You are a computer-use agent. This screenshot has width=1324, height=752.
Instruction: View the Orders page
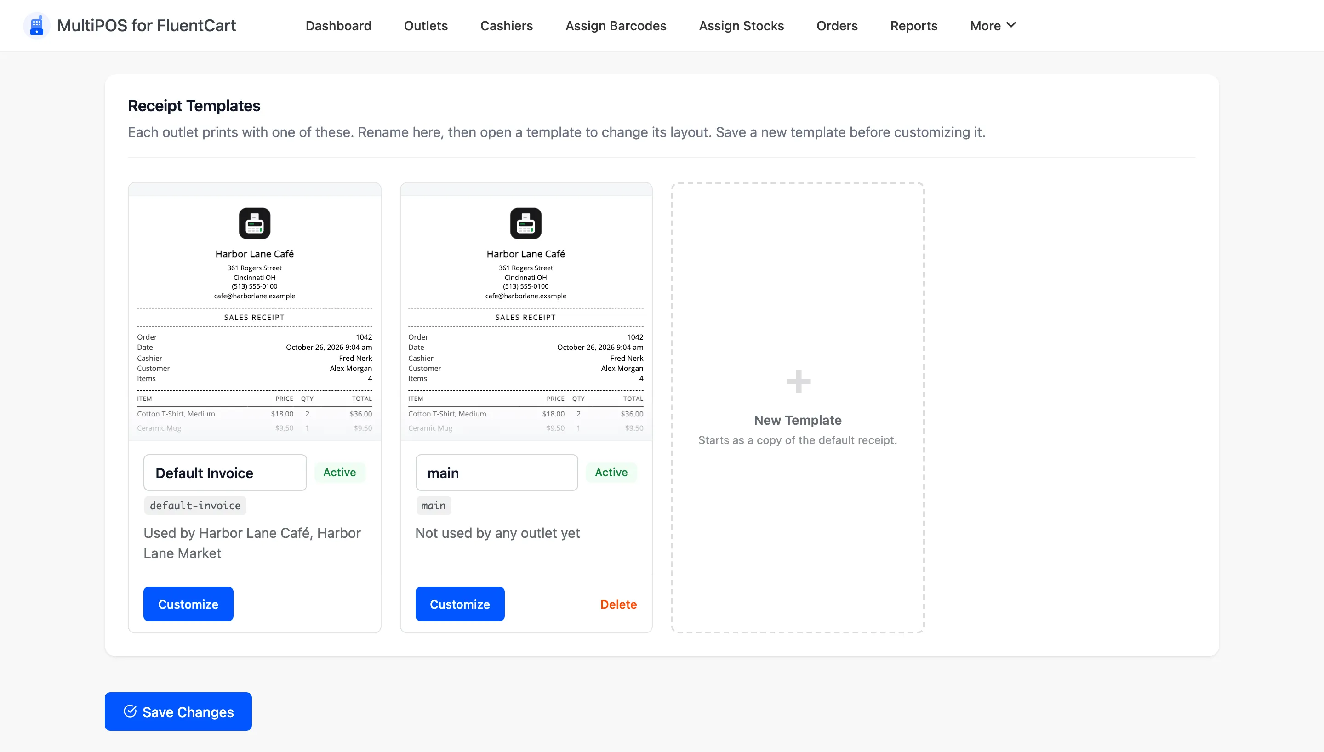(837, 25)
